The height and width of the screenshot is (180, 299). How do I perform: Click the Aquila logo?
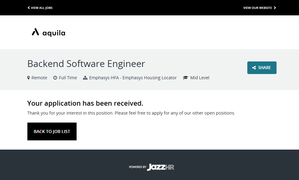(x=49, y=32)
